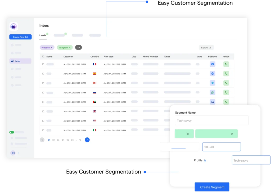Viewport: 271px width, 192px height.
Task: Go to next page of leads
Action: point(87,140)
